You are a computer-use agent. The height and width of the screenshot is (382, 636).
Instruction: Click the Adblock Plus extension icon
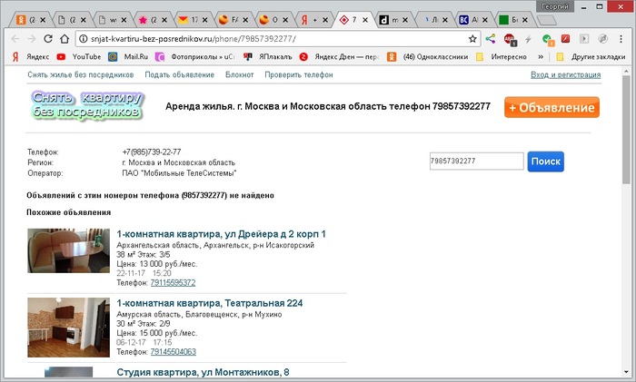coord(510,39)
